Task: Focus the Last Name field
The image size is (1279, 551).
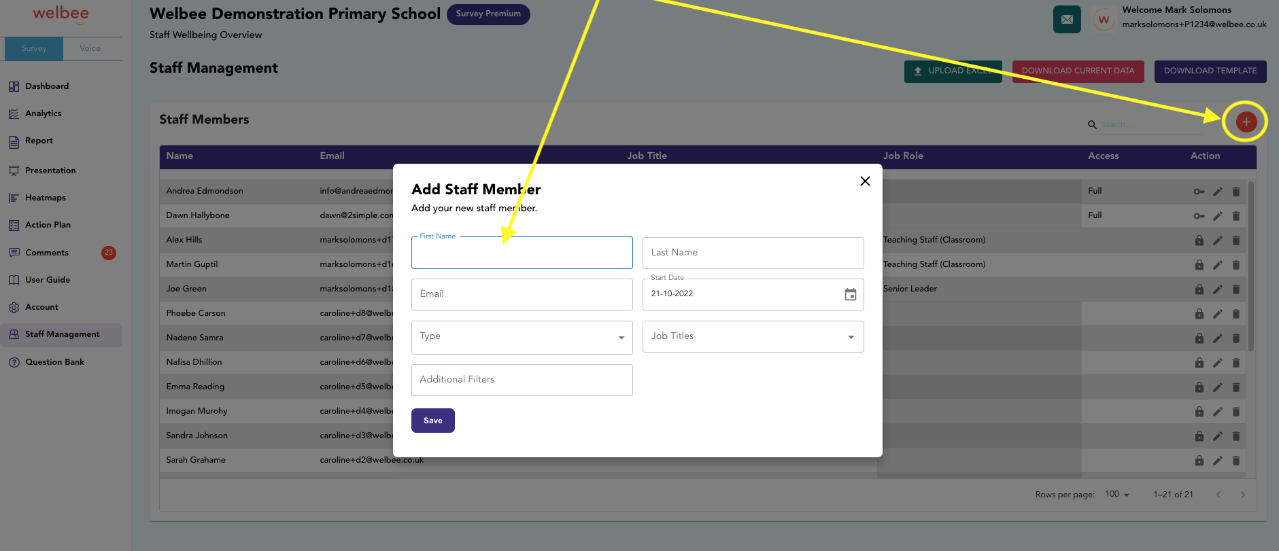Action: [753, 253]
